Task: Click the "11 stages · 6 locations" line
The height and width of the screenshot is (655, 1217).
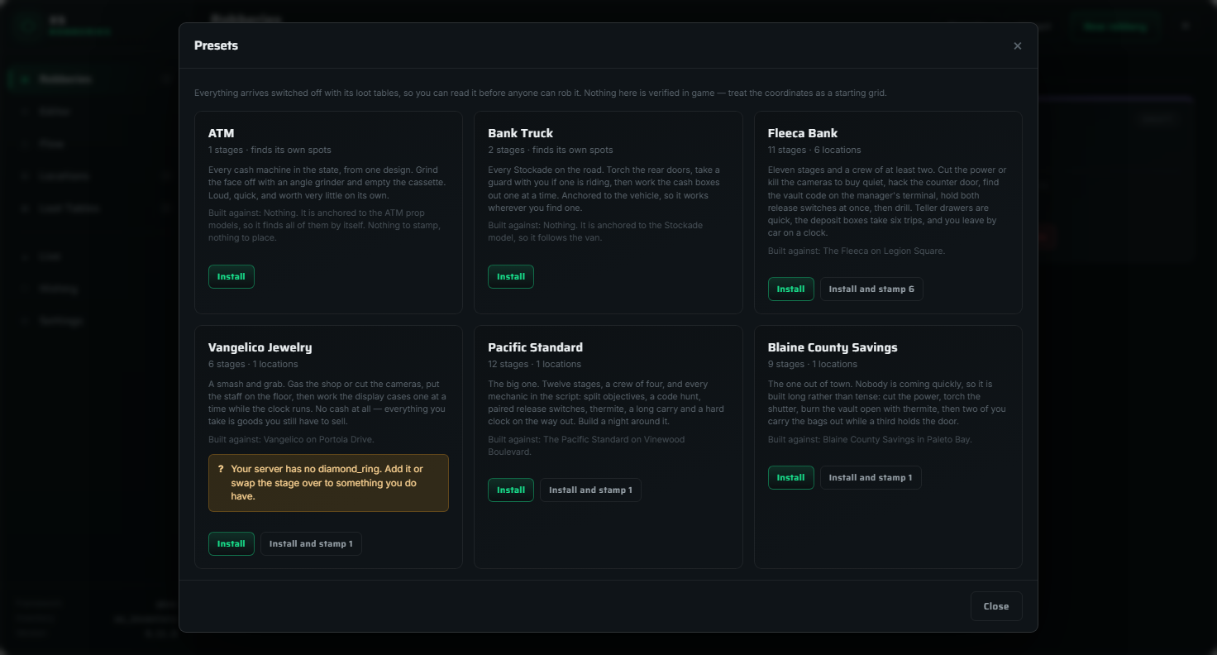Action: (x=814, y=150)
